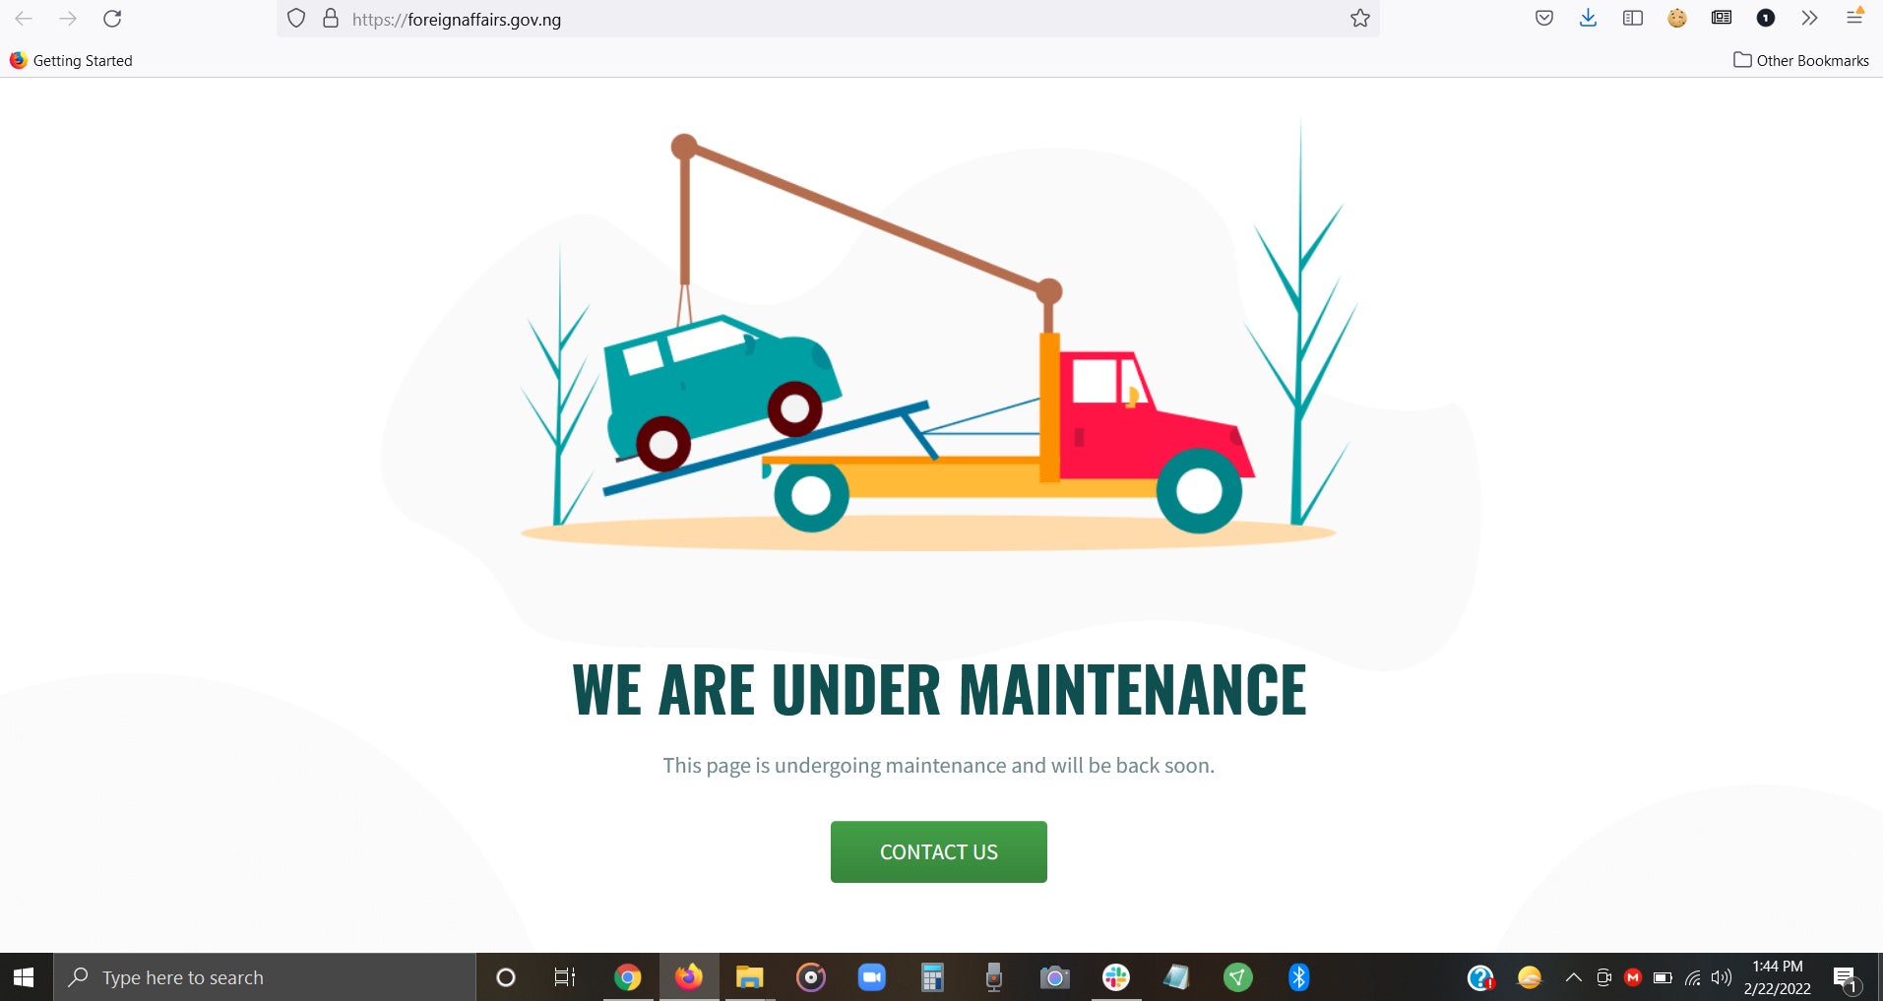
Task: Open the weather tray icon
Action: click(1530, 977)
